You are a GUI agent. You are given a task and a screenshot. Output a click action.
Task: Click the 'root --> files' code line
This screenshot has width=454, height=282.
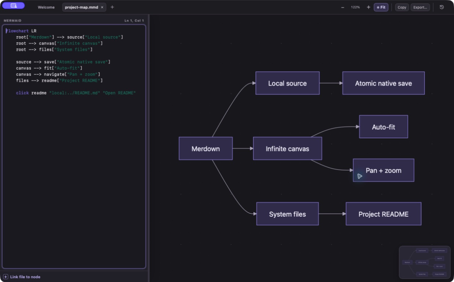tap(54, 50)
